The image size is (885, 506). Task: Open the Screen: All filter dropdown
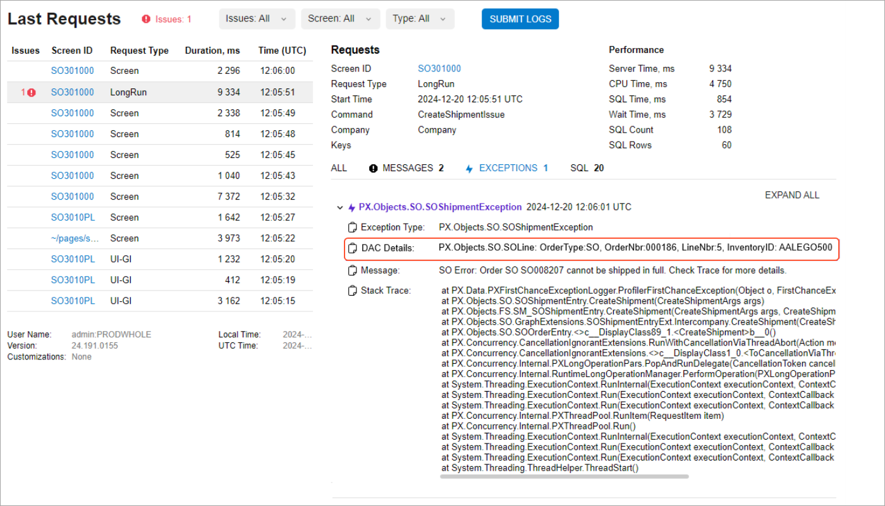(340, 19)
